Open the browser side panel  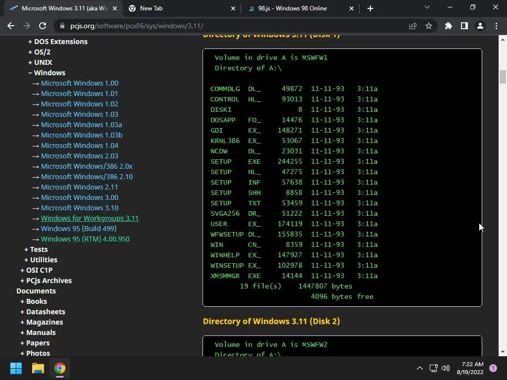464,26
